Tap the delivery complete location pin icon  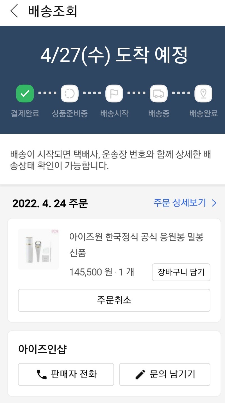tap(203, 93)
